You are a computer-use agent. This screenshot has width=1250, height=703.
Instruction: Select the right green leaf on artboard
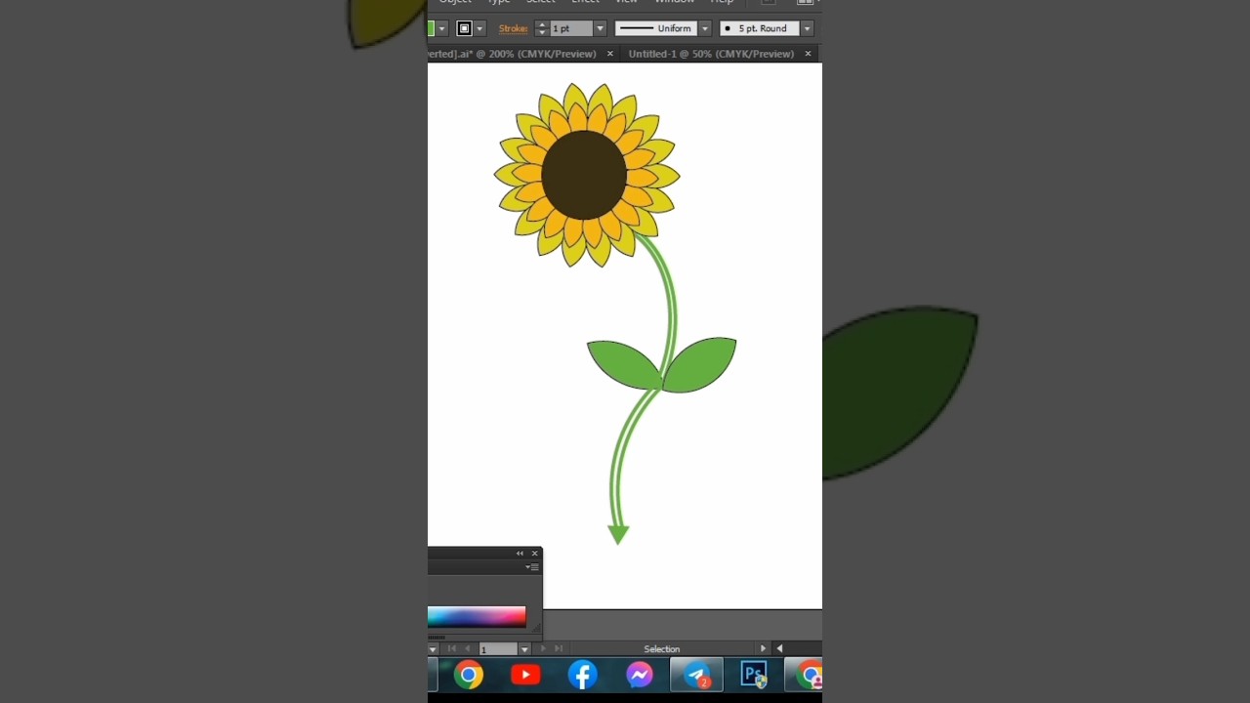click(699, 364)
